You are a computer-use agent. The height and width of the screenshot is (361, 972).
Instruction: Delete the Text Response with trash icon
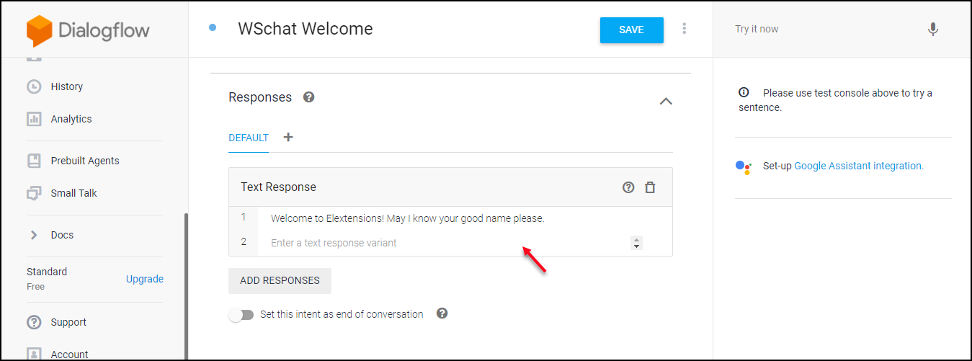point(650,187)
